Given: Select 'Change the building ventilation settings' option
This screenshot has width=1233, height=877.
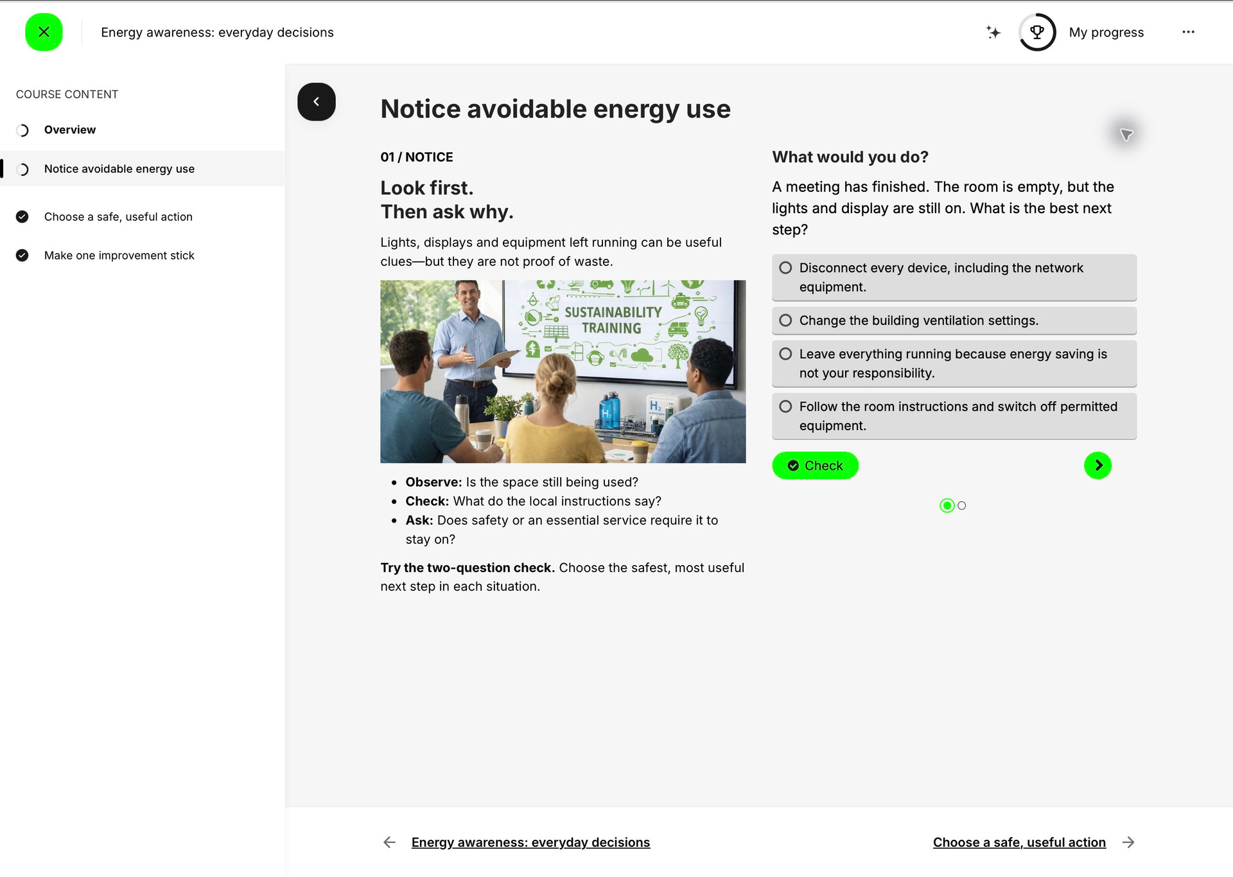Looking at the screenshot, I should tap(954, 320).
